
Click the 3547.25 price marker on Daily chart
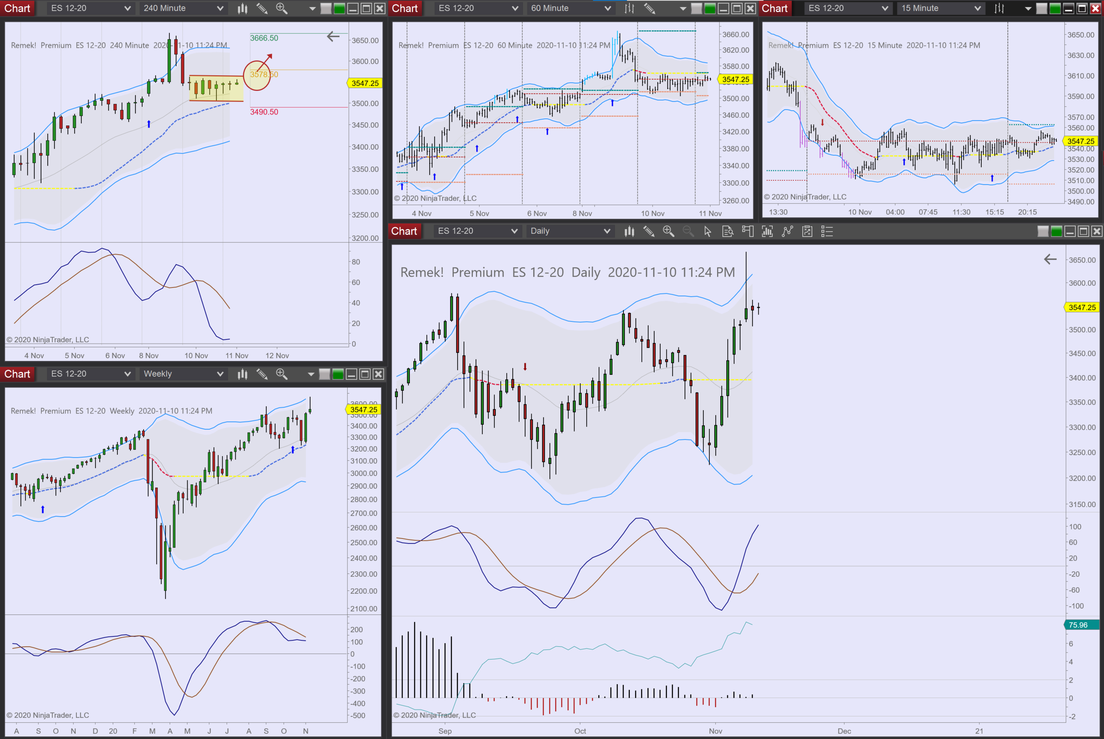point(1082,307)
